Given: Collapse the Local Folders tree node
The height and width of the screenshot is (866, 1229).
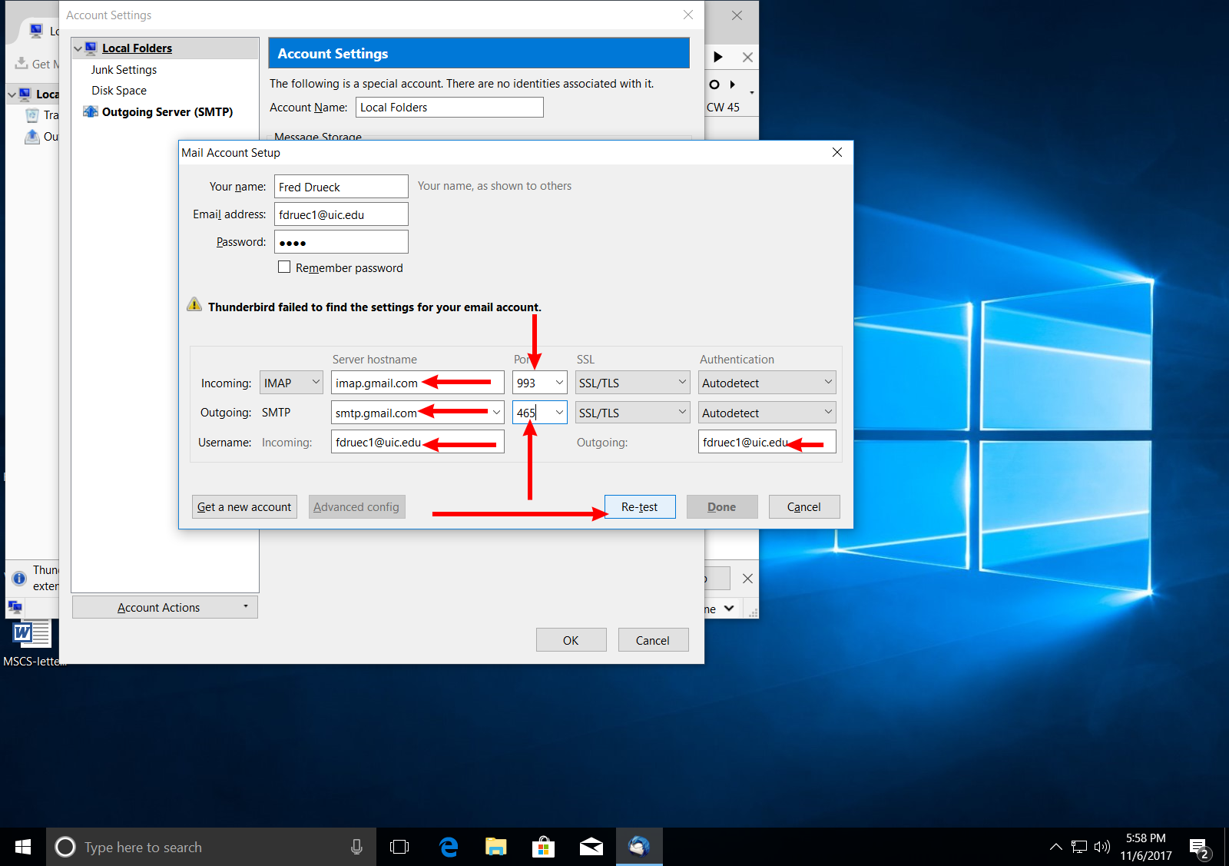Looking at the screenshot, I should click(78, 48).
